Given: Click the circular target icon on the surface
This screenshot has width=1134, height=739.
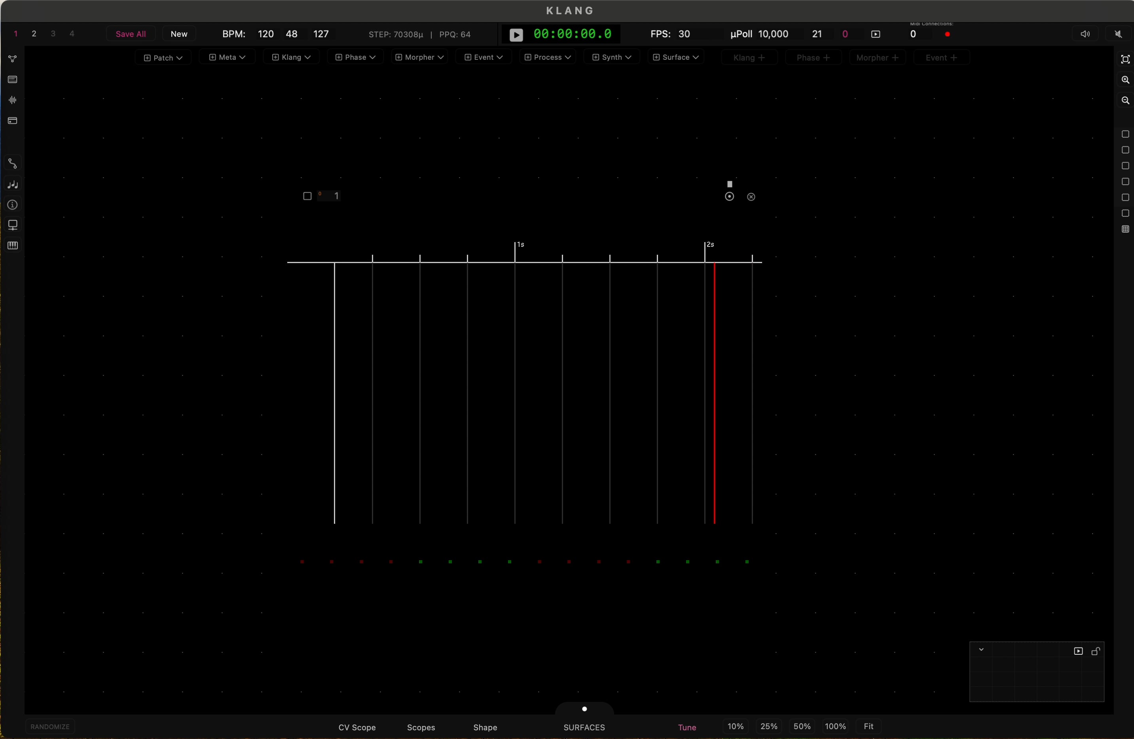Looking at the screenshot, I should (x=729, y=197).
